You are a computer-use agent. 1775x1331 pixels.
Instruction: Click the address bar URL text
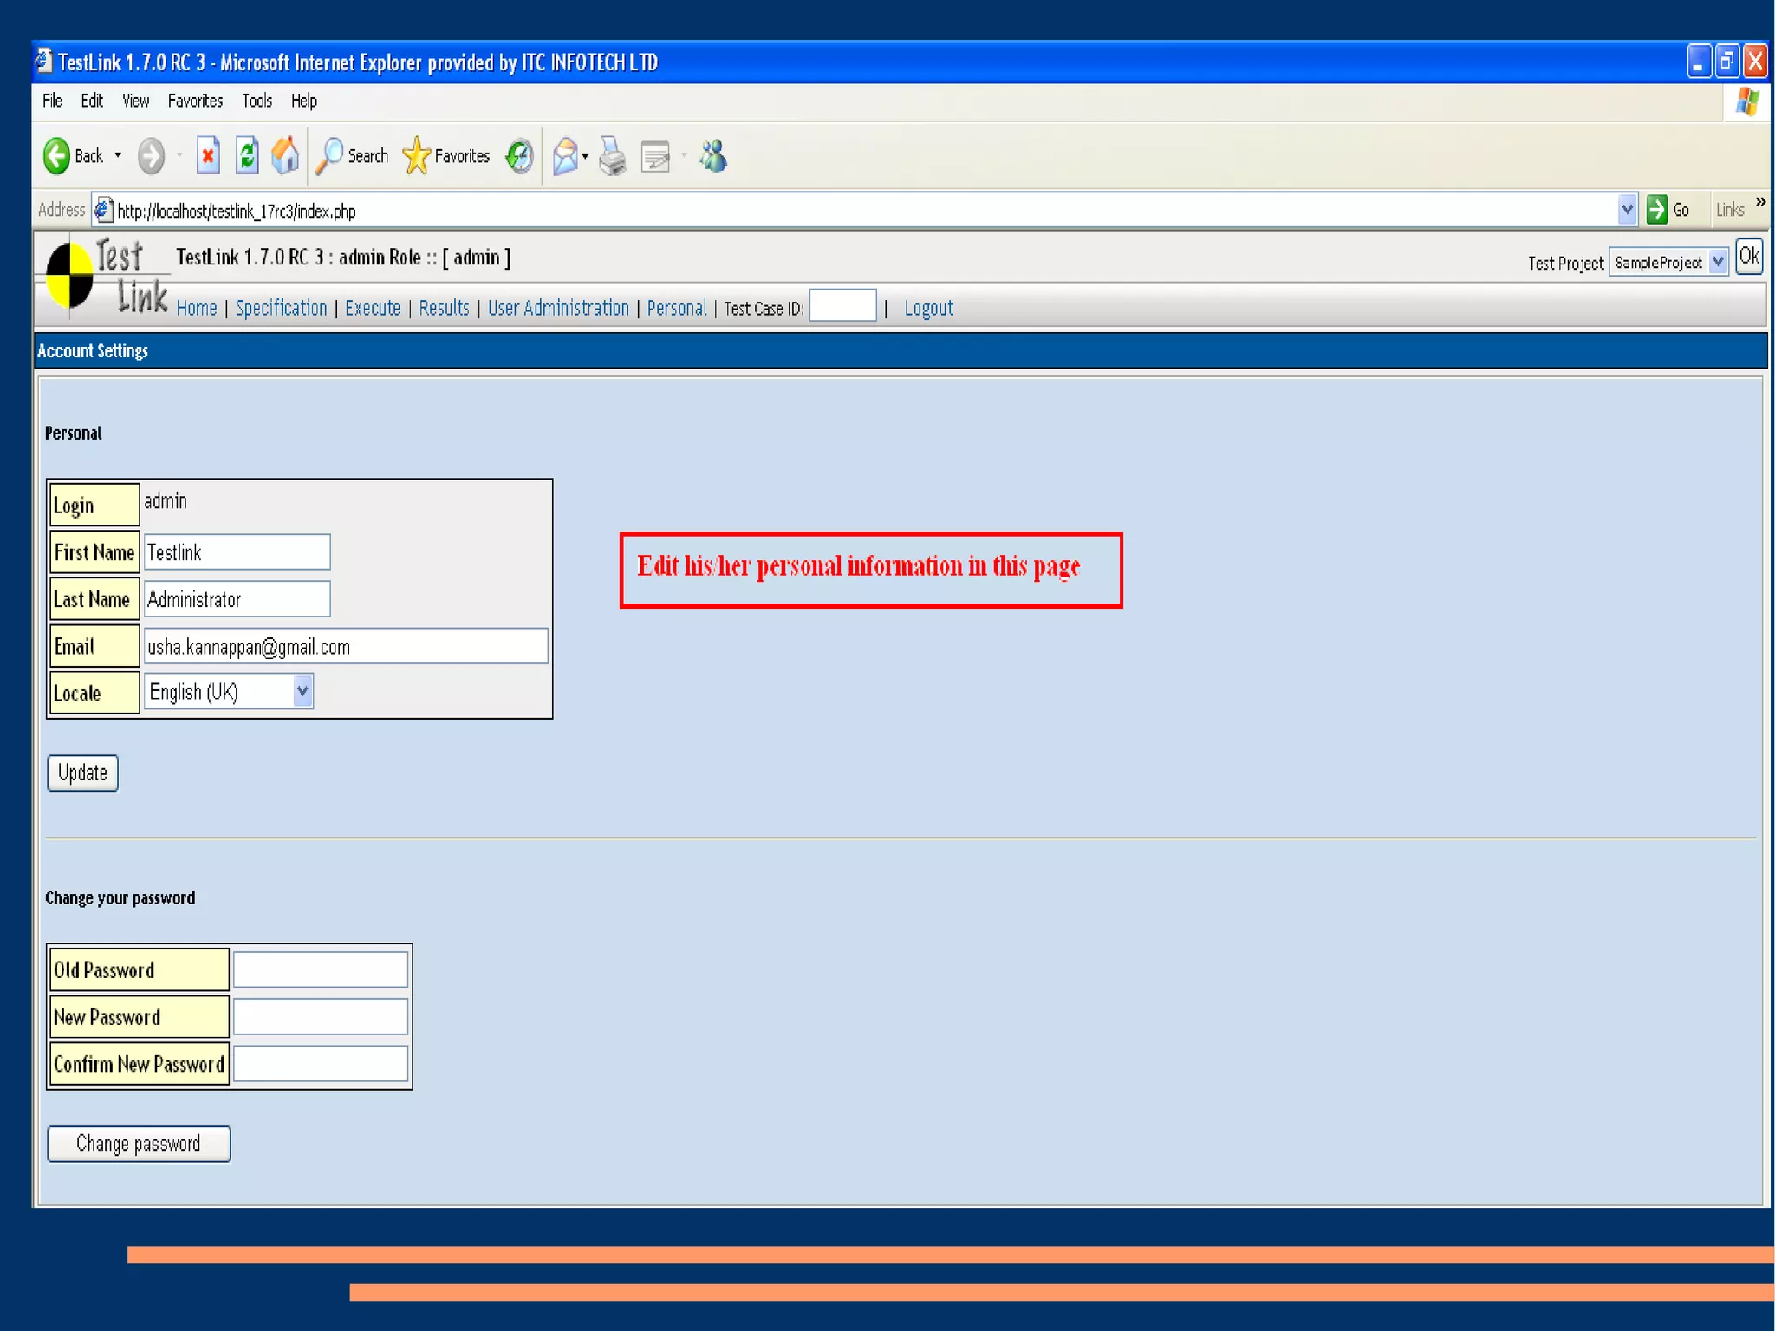[x=237, y=211]
